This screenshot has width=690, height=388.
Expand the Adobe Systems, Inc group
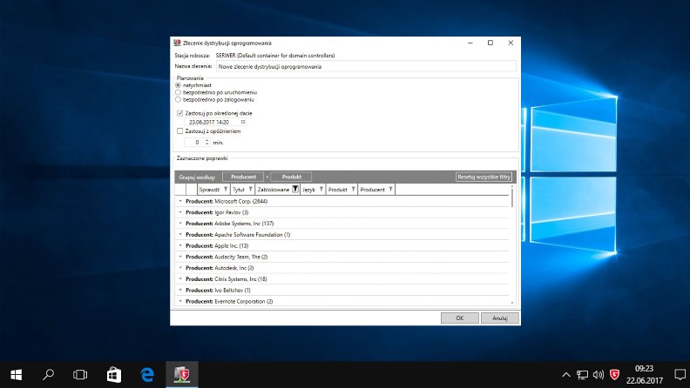coord(180,224)
